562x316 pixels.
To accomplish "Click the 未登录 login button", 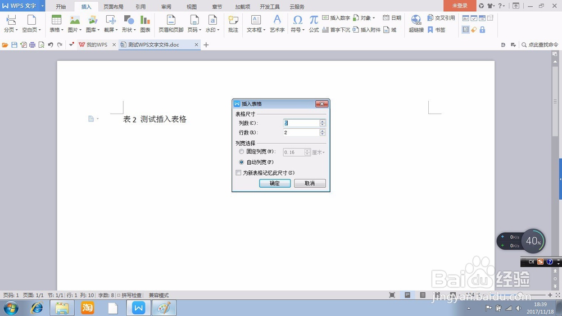I will pos(460,6).
